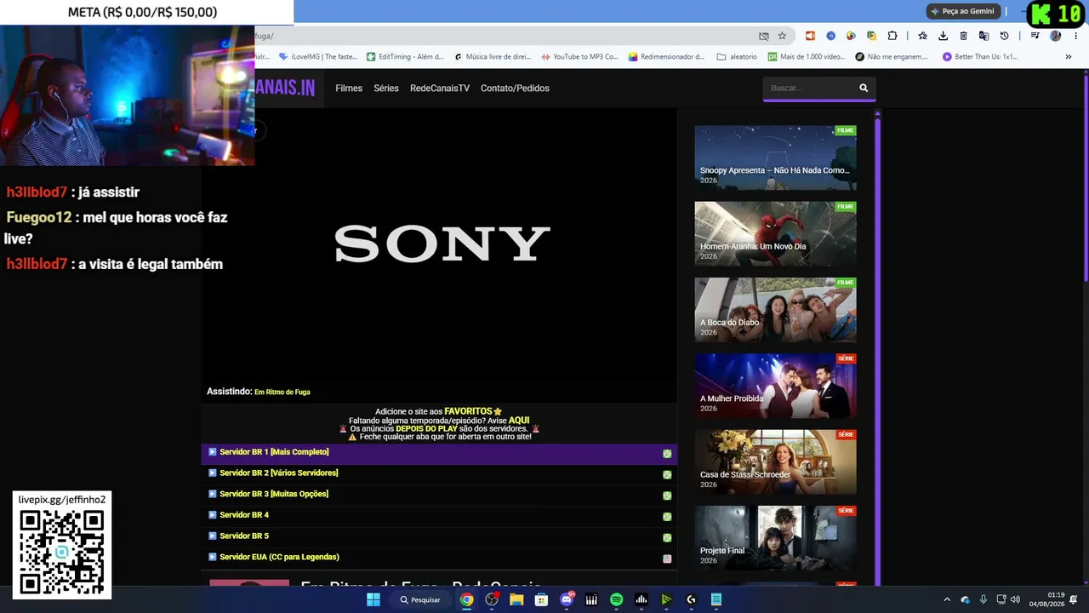The image size is (1089, 613).
Task: Open the Google Translate extension icon
Action: coord(984,36)
